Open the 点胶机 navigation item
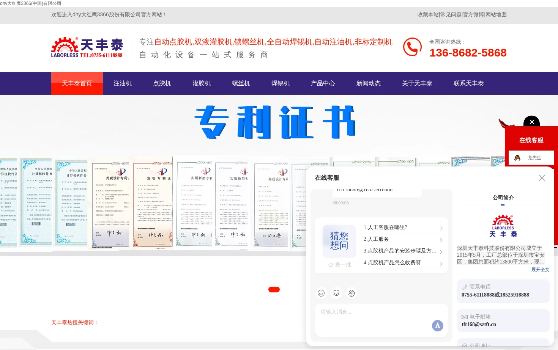This screenshot has width=558, height=350. pos(162,83)
